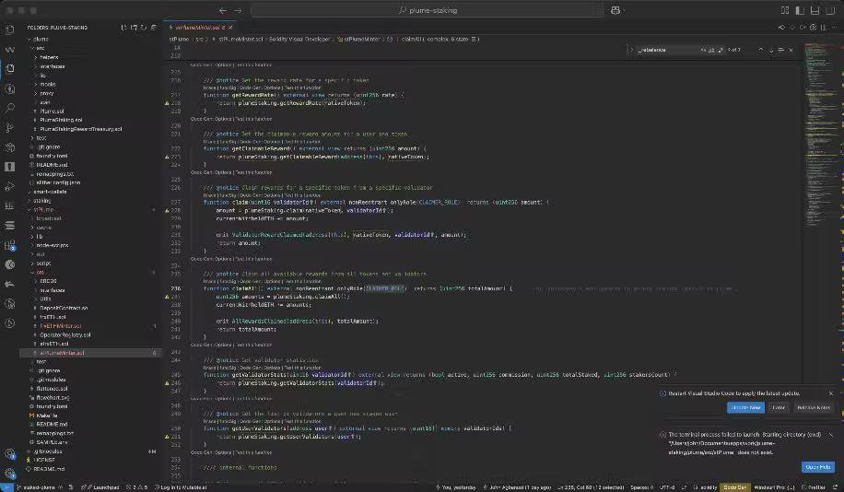Image resolution: width=844 pixels, height=492 pixels.
Task: Close the stPlumeMinter.sol editor tab
Action: 230,28
